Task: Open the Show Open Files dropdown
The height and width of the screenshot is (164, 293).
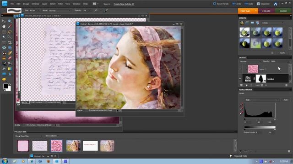Action: point(28,136)
